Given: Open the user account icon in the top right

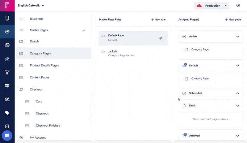Looking at the screenshot, I should pyautogui.click(x=238, y=6).
